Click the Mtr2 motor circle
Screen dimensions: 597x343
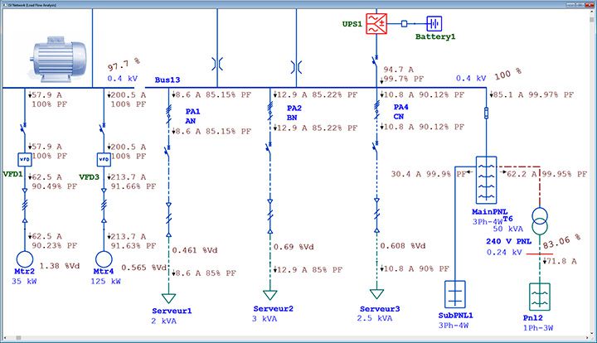coord(24,260)
